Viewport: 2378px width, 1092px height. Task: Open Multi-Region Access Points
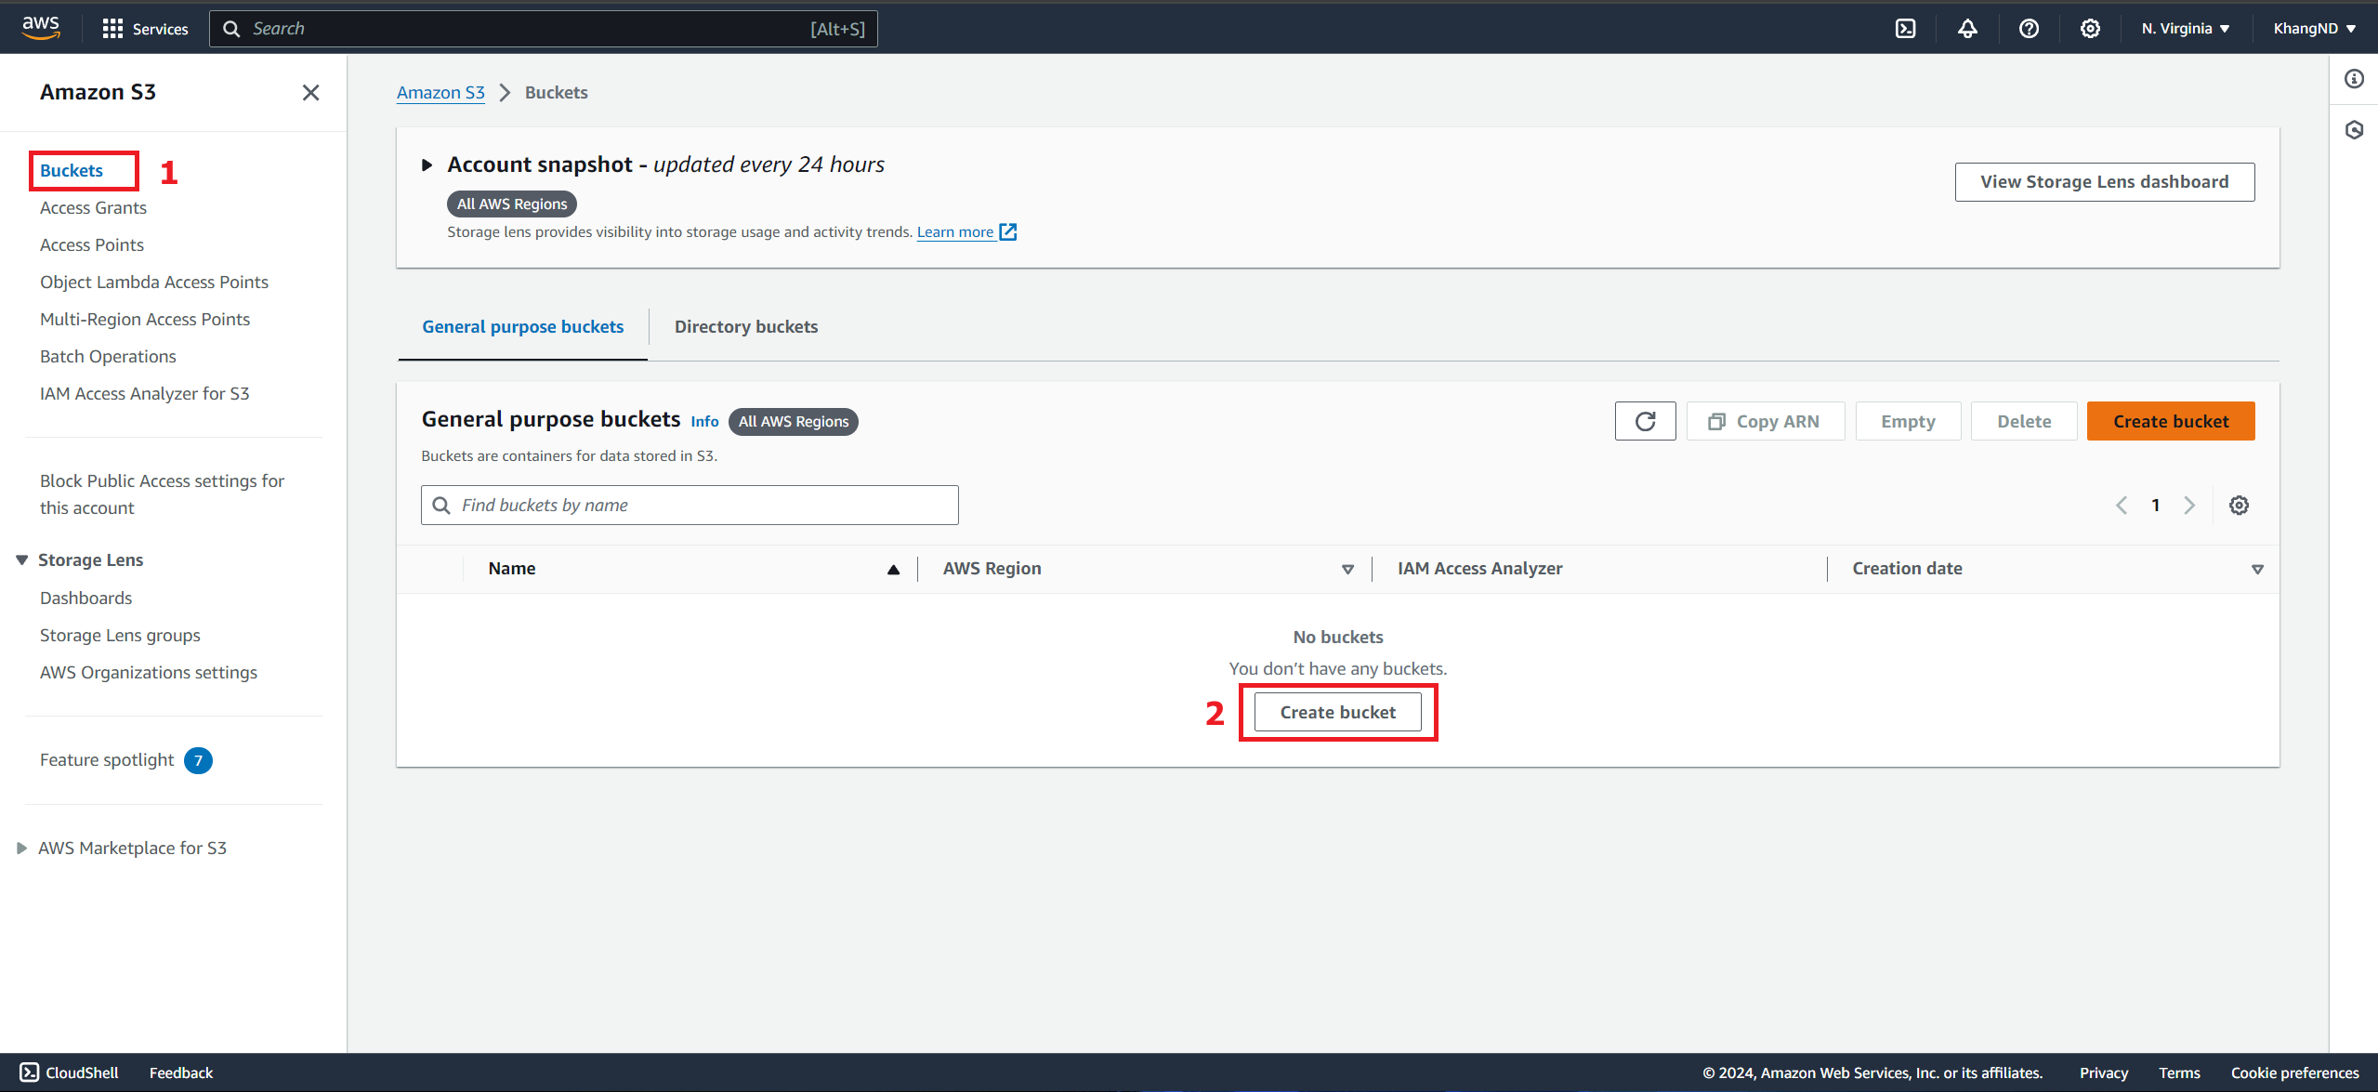tap(145, 319)
